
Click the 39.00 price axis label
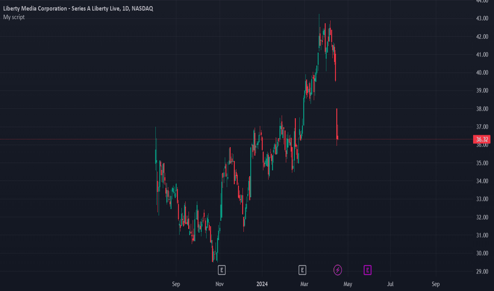coord(482,90)
